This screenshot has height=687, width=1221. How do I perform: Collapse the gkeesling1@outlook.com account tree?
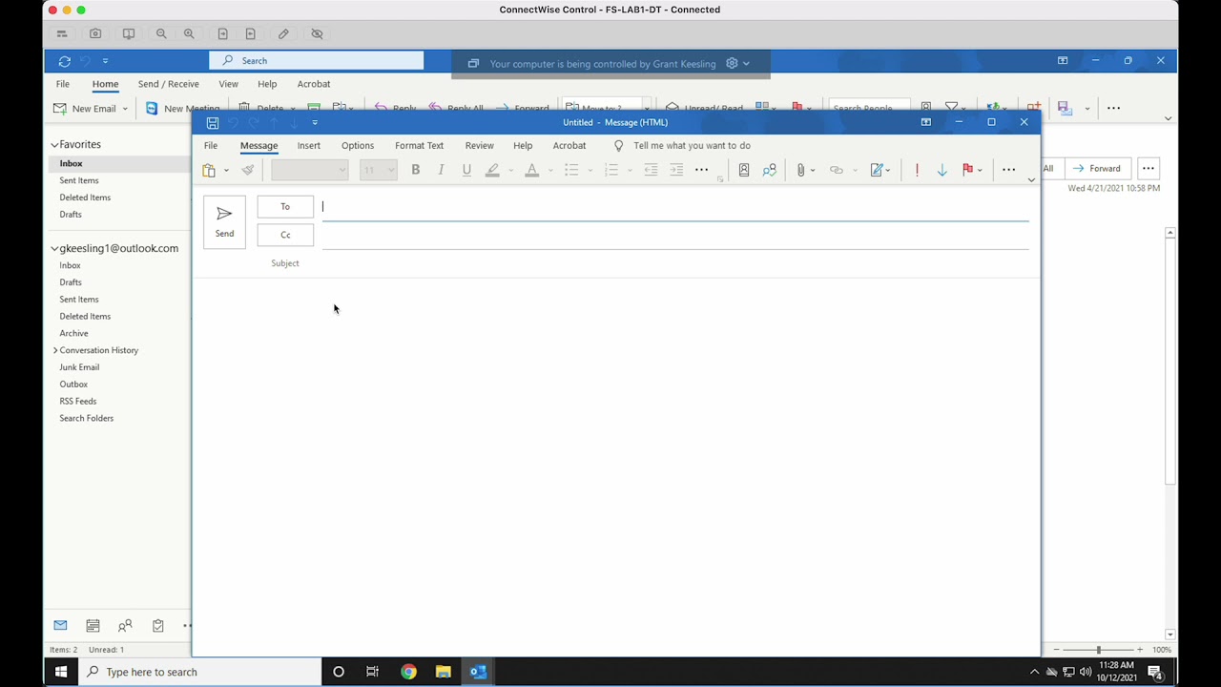[54, 249]
